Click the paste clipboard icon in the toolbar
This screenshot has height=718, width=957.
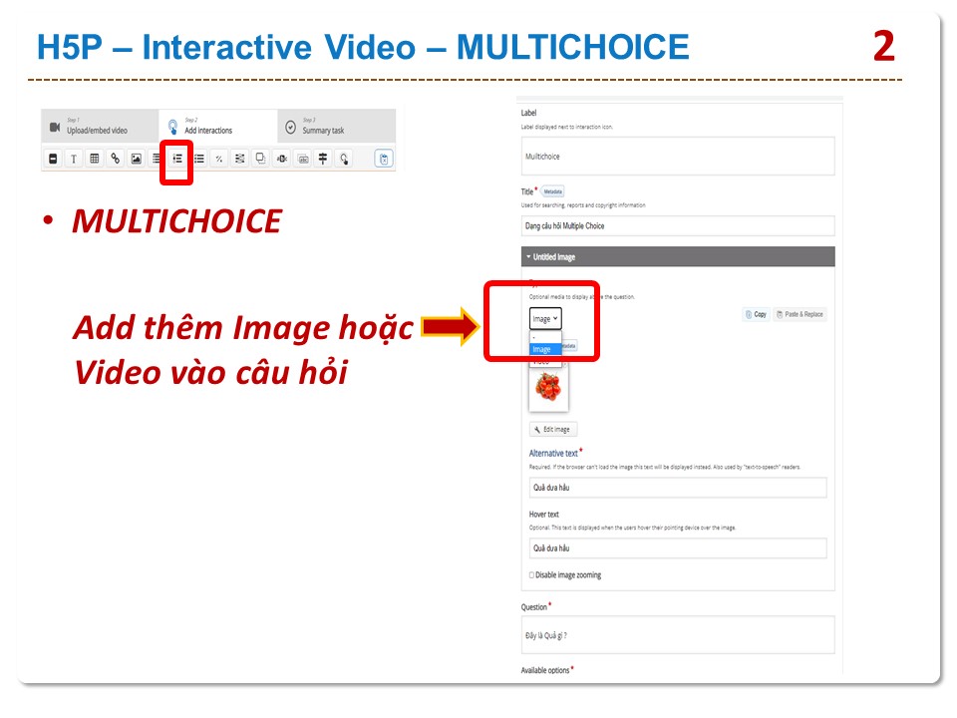point(384,159)
